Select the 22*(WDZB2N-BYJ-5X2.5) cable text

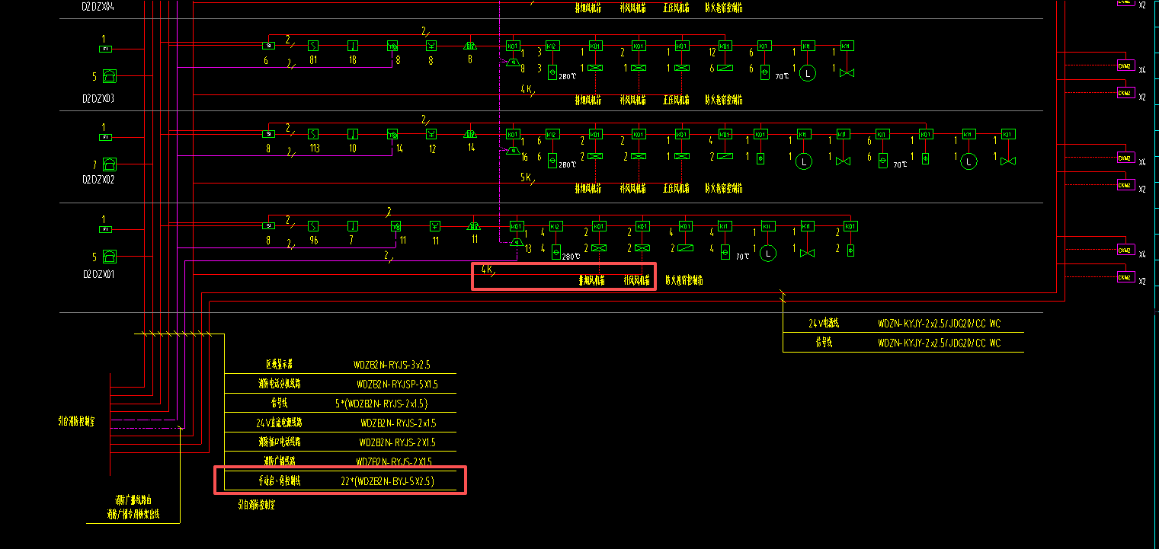coord(388,481)
